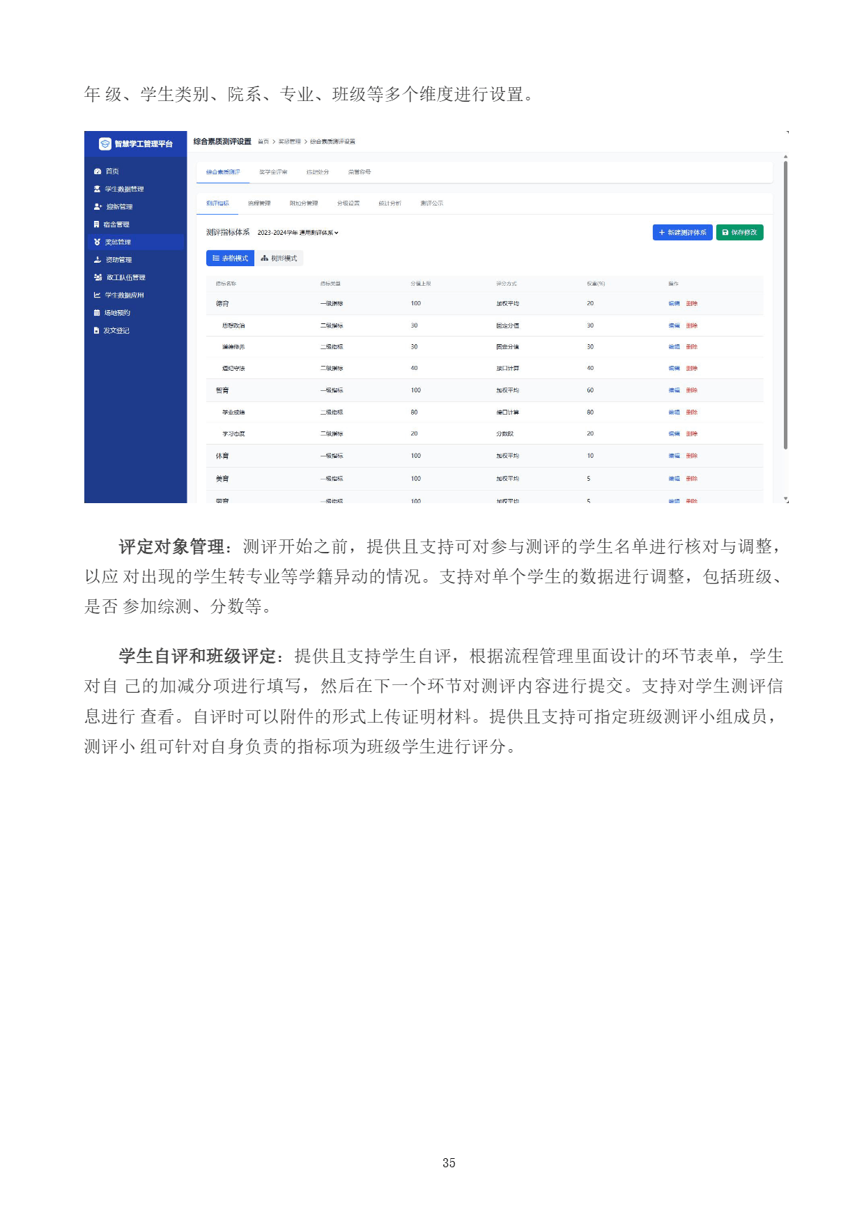
Task: Click 编辑 in the 美育 row
Action: coord(674,479)
